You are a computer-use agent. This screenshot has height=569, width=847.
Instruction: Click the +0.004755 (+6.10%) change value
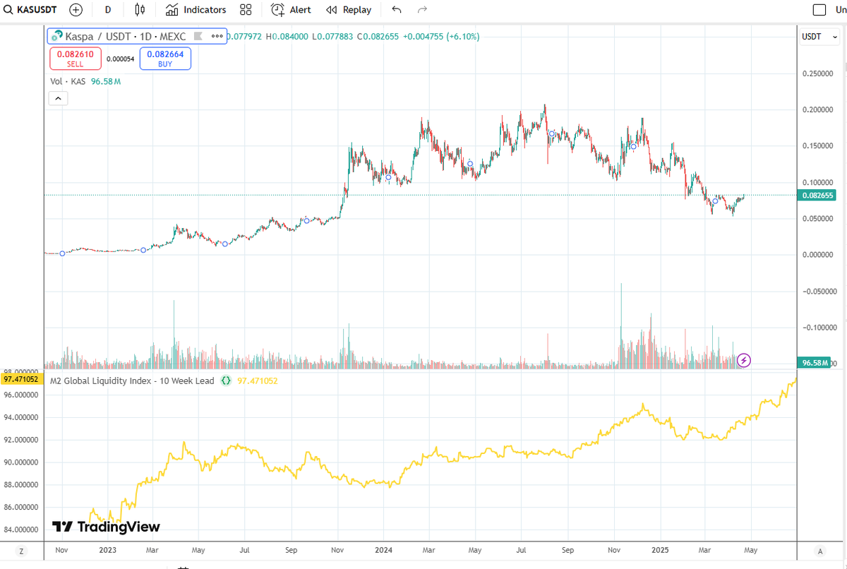coord(441,37)
